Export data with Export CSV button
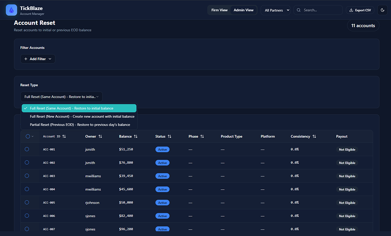The height and width of the screenshot is (236, 391). [x=360, y=10]
